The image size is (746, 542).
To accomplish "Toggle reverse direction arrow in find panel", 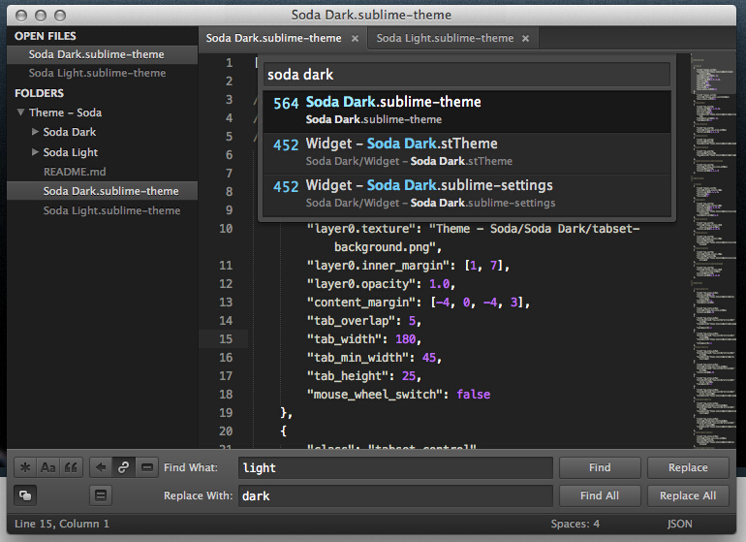I will 101,467.
